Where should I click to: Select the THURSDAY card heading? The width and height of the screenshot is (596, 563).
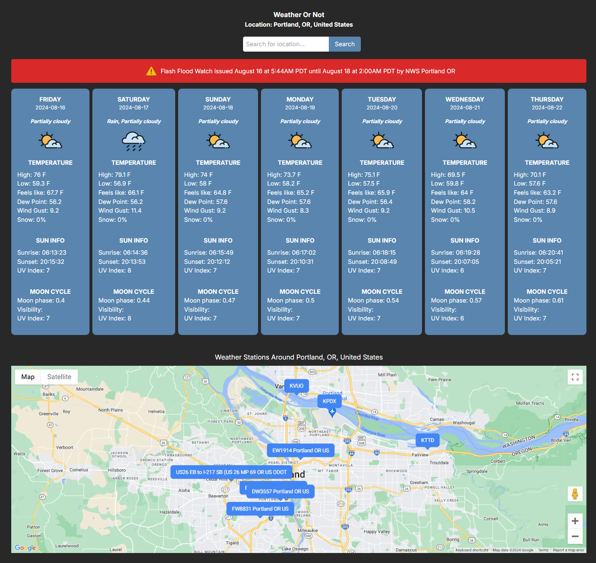pyautogui.click(x=547, y=99)
